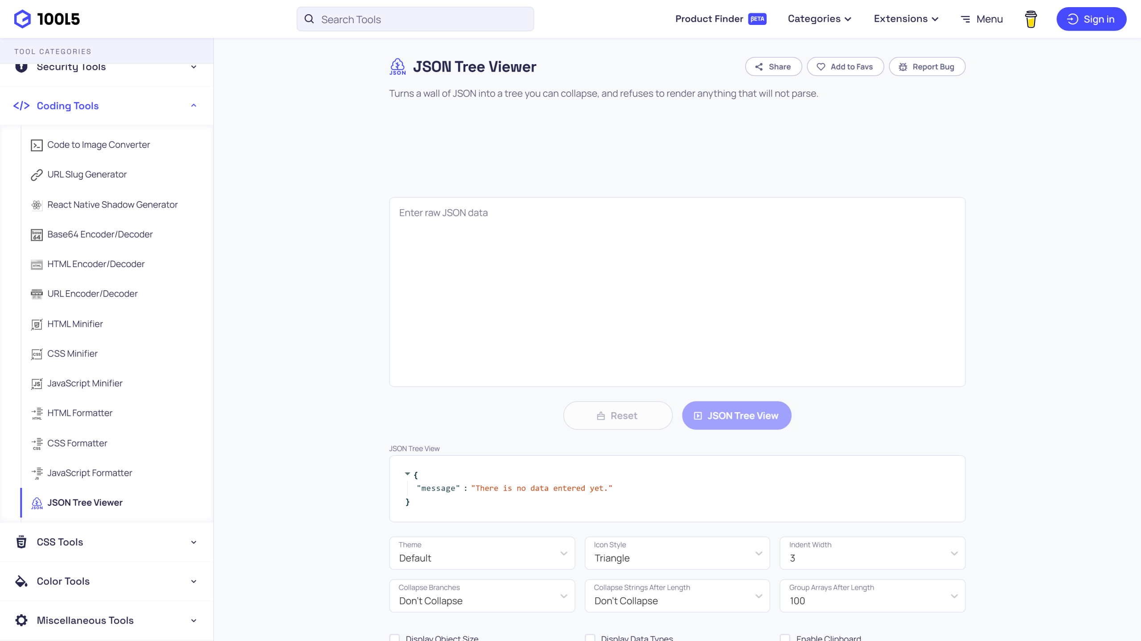Image resolution: width=1141 pixels, height=641 pixels.
Task: Open Product Finder BETA
Action: 721,19
